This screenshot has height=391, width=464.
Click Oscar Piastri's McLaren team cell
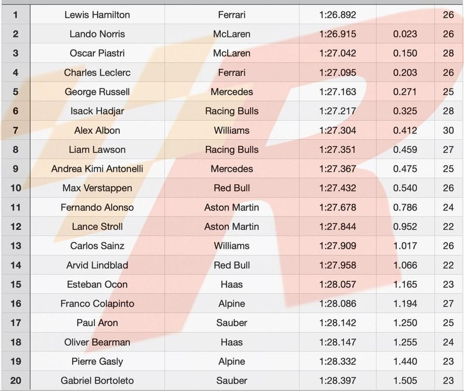tap(232, 53)
